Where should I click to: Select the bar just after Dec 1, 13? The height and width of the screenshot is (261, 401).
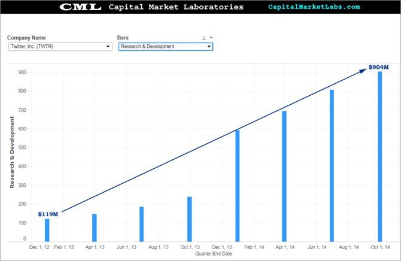[238, 186]
